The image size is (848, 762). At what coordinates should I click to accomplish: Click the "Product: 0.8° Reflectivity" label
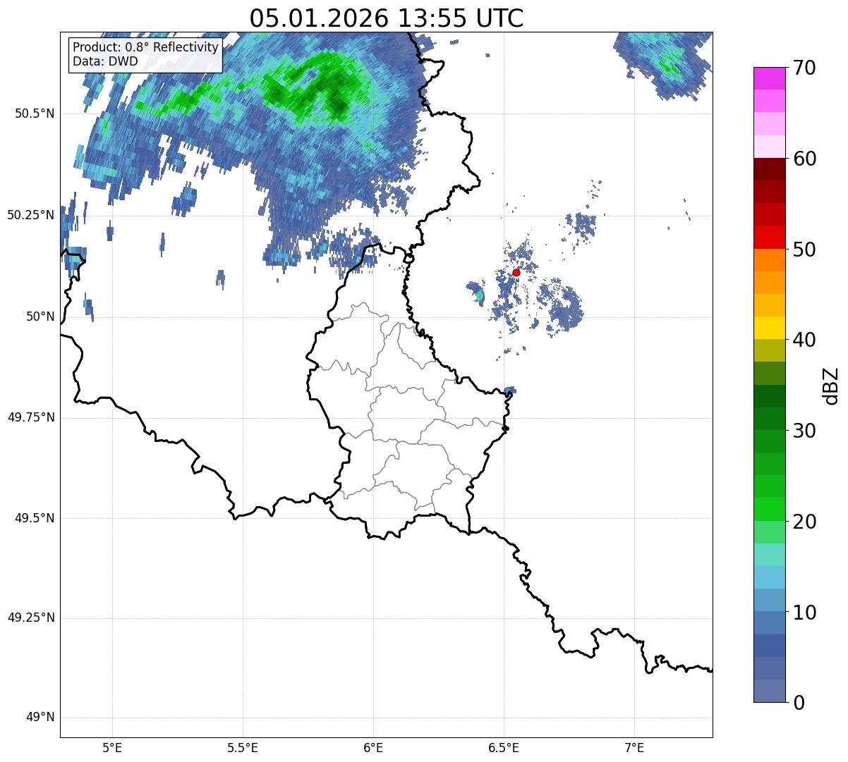point(145,47)
